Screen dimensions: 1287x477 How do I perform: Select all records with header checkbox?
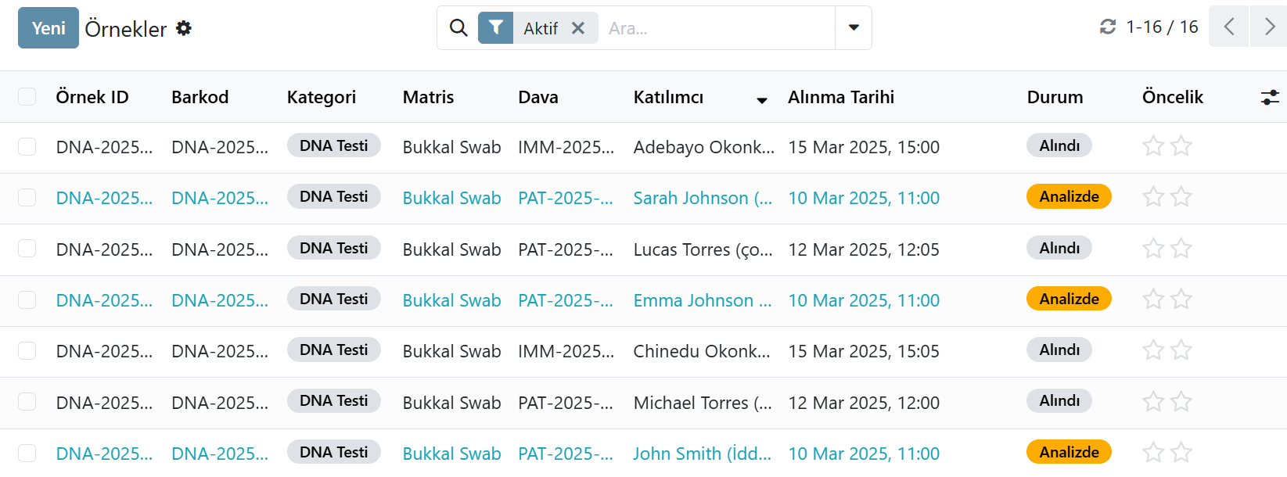(27, 96)
